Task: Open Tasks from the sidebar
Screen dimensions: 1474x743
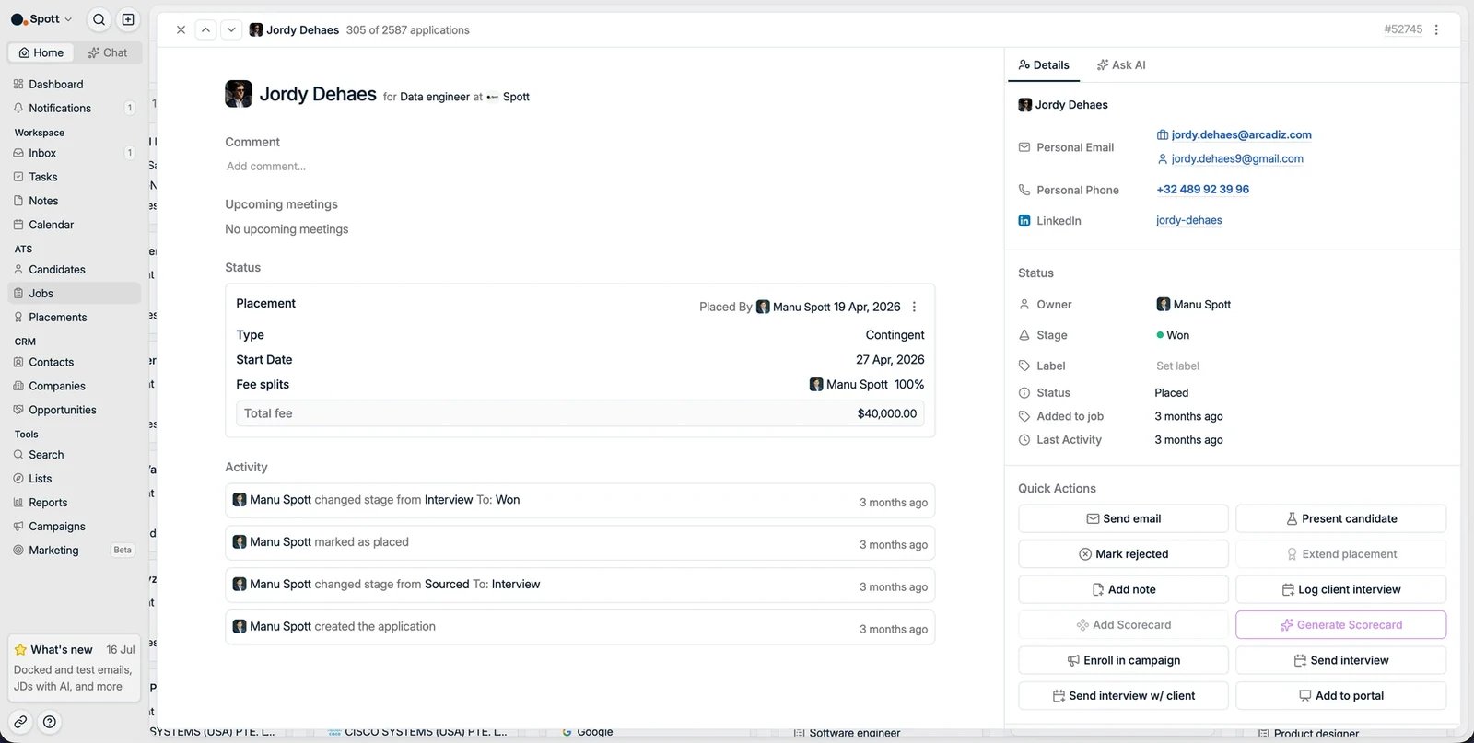Action: click(x=75, y=177)
